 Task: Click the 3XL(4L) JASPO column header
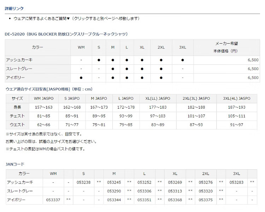(237, 98)
